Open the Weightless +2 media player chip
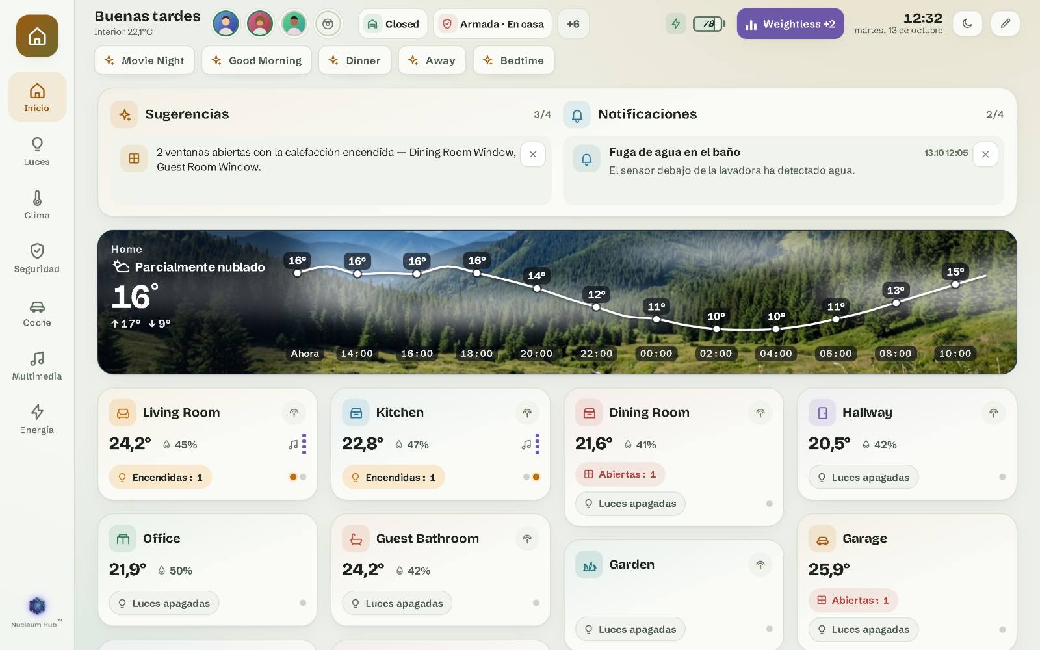Screen dimensions: 1040x650 (x=790, y=24)
